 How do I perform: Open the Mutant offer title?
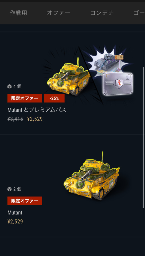(15, 212)
